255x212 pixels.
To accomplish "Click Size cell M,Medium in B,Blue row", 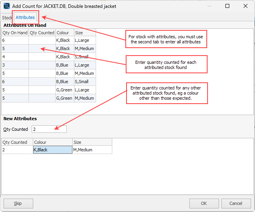I will click(x=85, y=73).
